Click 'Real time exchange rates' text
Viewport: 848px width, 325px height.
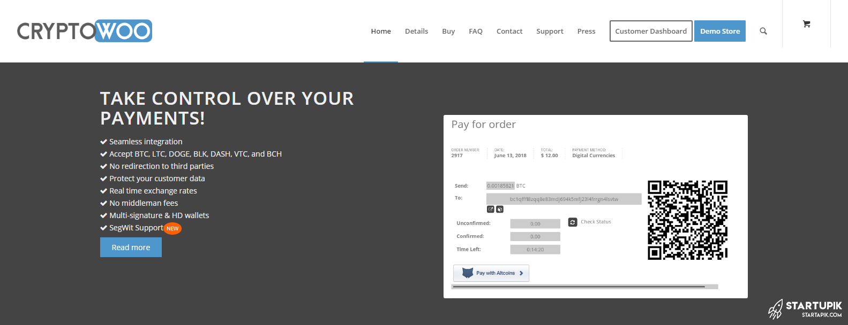tap(153, 191)
